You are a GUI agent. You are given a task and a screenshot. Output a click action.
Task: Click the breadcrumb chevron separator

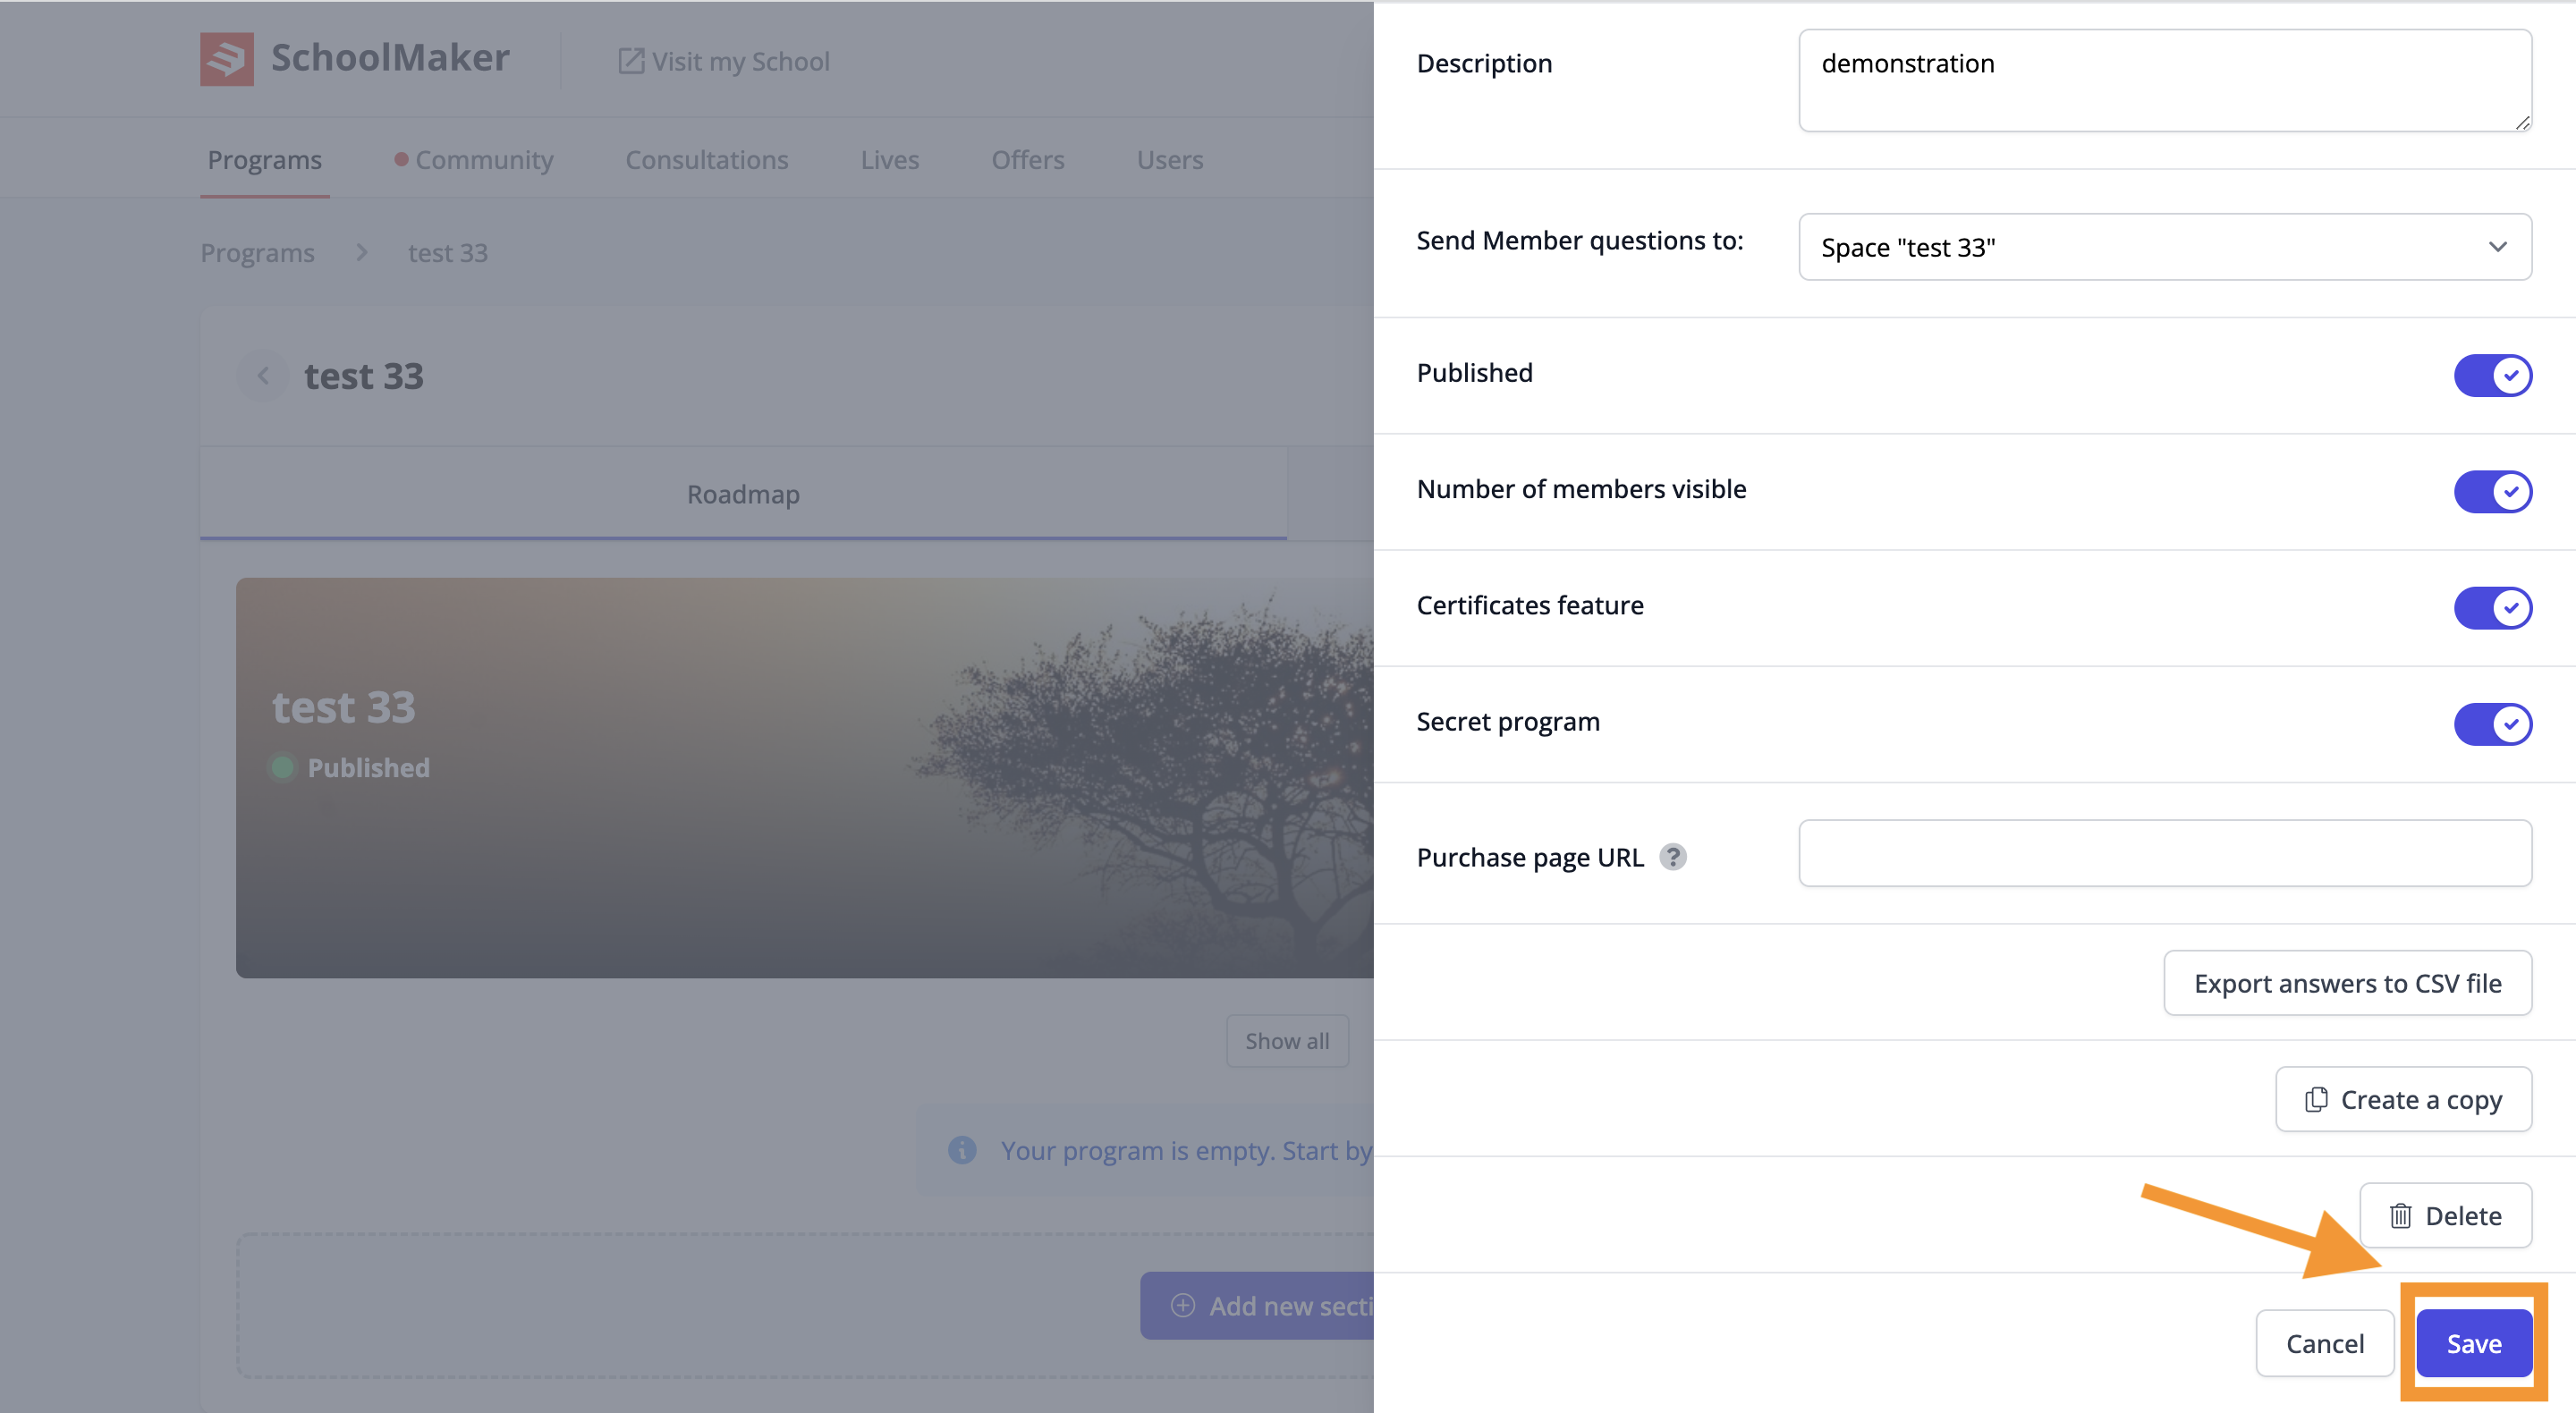pos(362,253)
